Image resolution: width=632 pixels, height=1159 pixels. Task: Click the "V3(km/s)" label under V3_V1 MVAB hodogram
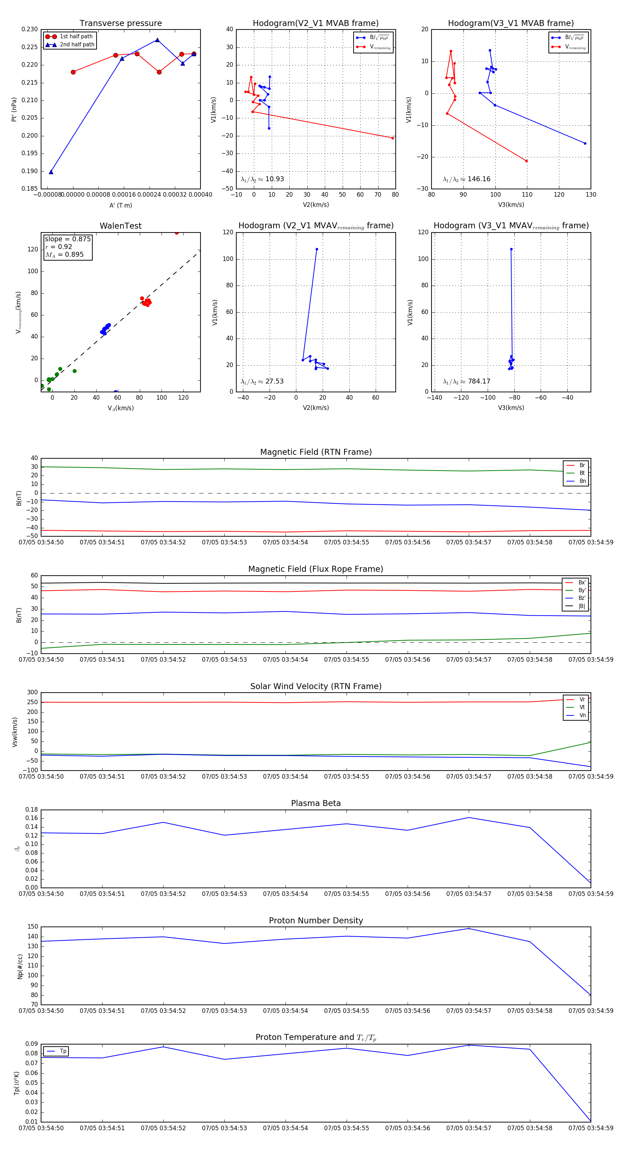click(511, 205)
